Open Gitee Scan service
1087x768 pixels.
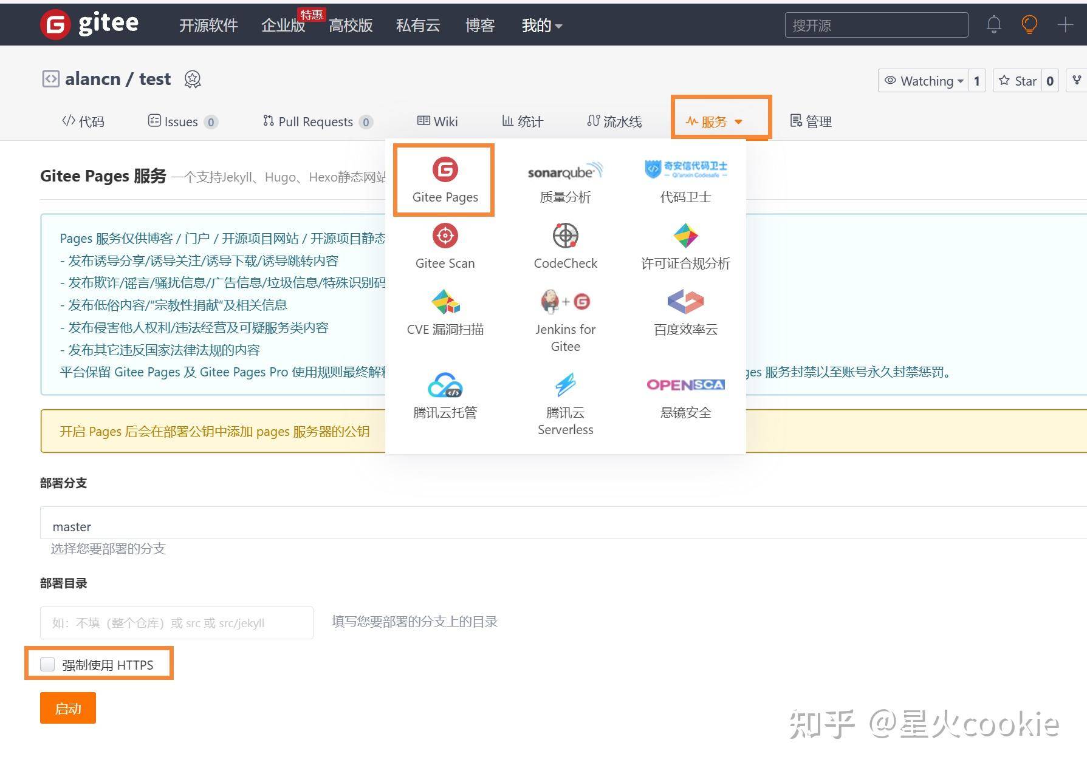tap(445, 246)
